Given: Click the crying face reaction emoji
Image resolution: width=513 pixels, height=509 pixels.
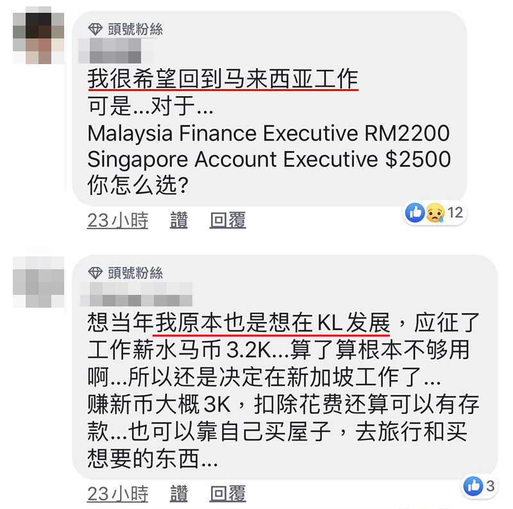Looking at the screenshot, I should [435, 213].
